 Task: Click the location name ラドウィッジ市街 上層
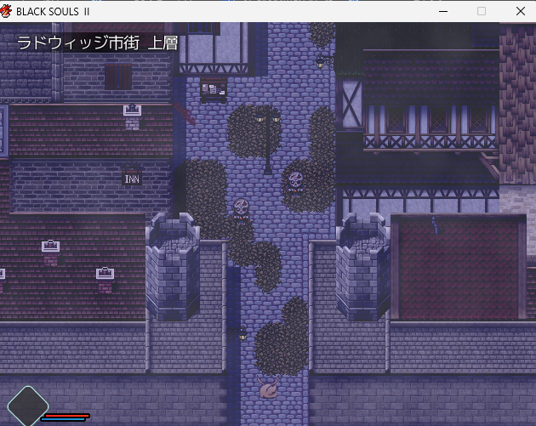(x=98, y=43)
